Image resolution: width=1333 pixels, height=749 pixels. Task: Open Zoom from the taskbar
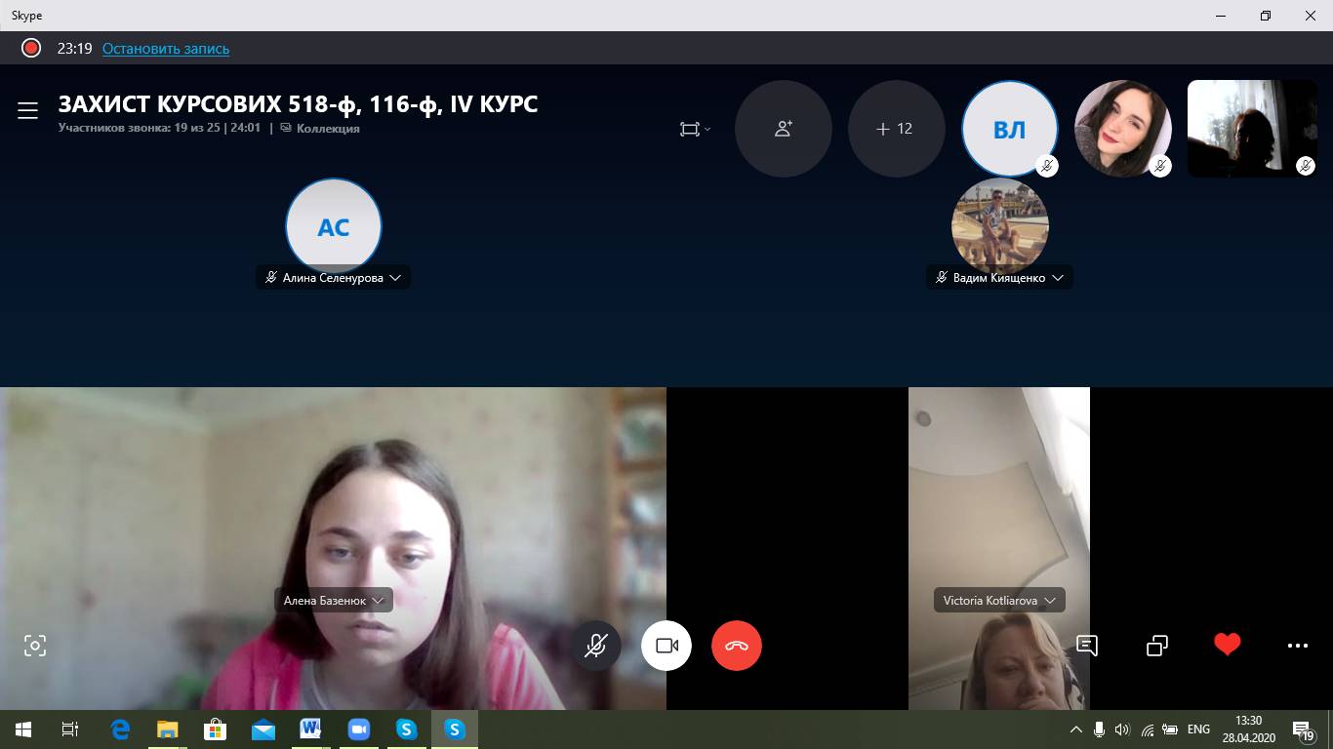(x=358, y=729)
